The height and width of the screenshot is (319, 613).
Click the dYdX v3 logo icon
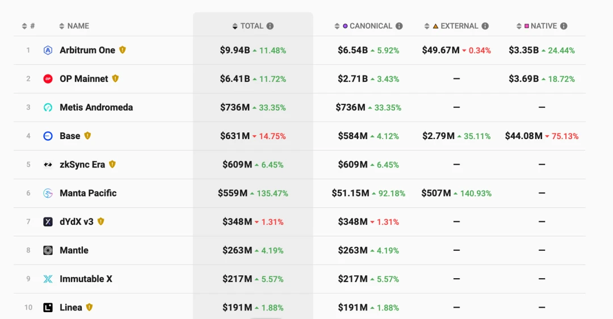[48, 222]
